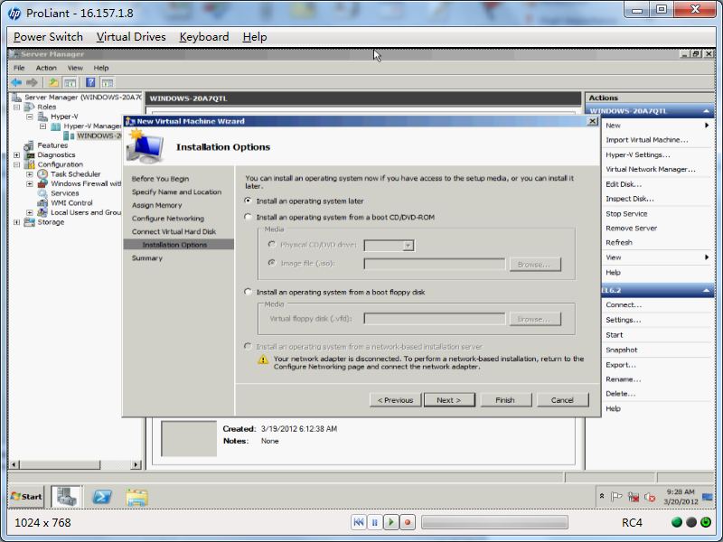
Task: Cancel the New Virtual Machine Wizard
Action: [562, 400]
